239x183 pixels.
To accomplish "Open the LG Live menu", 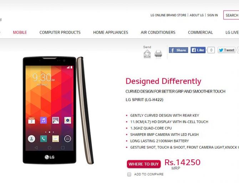I will pos(232,33).
